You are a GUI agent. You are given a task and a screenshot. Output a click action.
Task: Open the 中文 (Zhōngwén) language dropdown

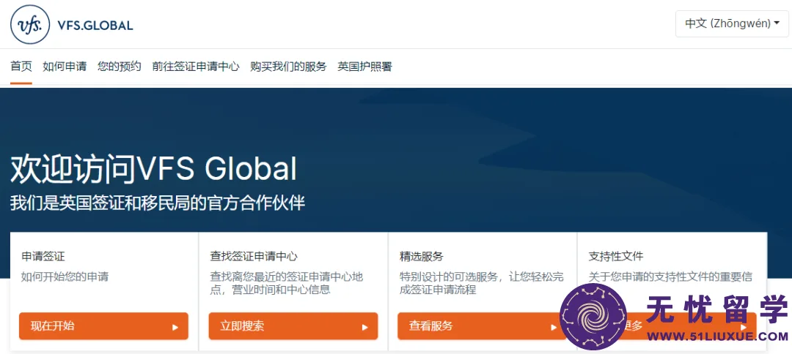[x=732, y=23]
